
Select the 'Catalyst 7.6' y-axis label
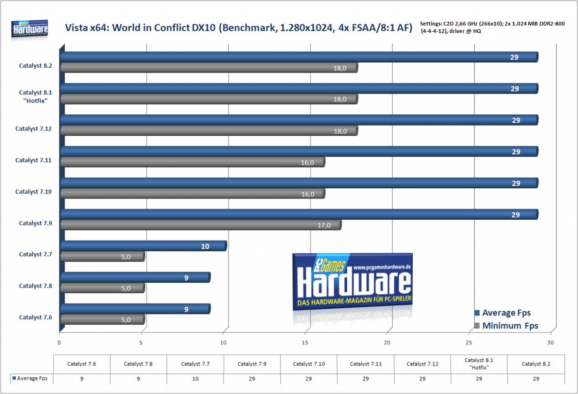pos(36,317)
